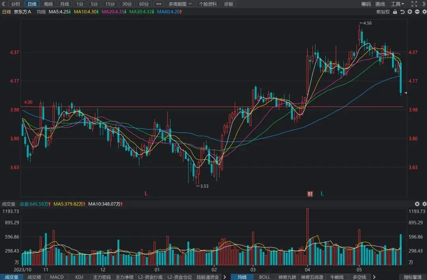Click the MA60 blue legend label
This screenshot has width=427, height=280.
(169, 12)
